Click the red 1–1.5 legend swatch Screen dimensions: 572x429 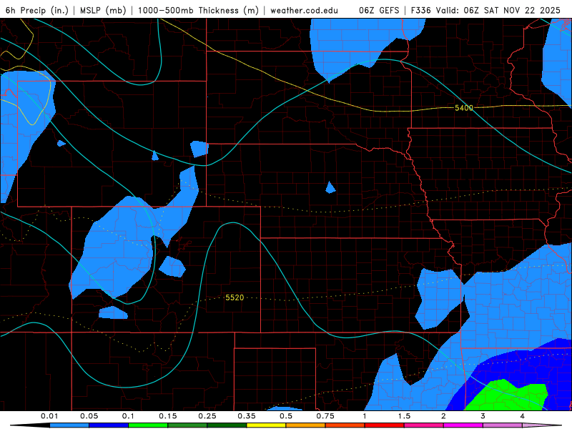(x=385, y=425)
